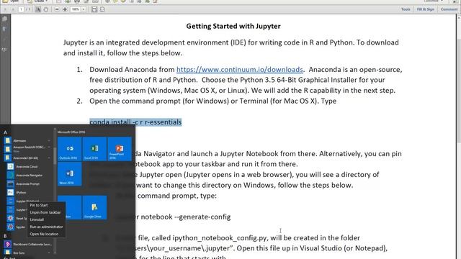The image size is (461, 259).
Task: Launch Anaconda Cloud from Start menu
Action: coord(27,166)
